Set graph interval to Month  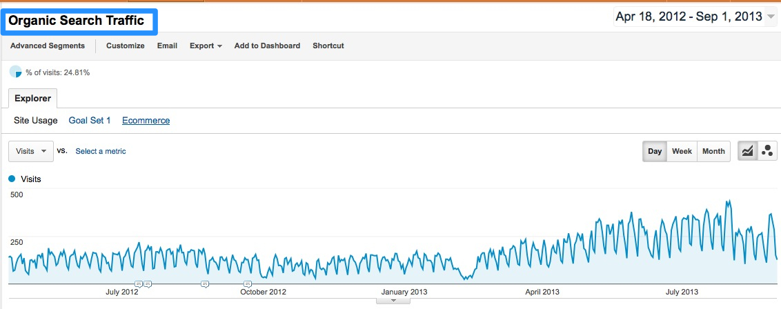pos(713,151)
